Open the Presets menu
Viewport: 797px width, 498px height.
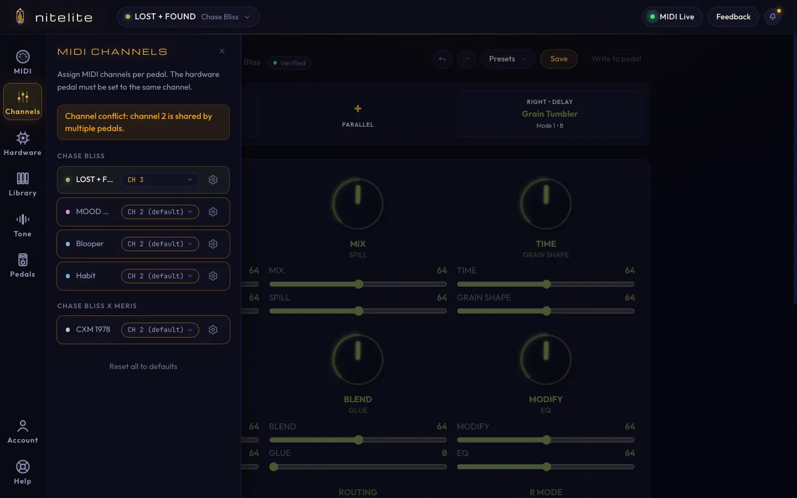click(x=507, y=59)
